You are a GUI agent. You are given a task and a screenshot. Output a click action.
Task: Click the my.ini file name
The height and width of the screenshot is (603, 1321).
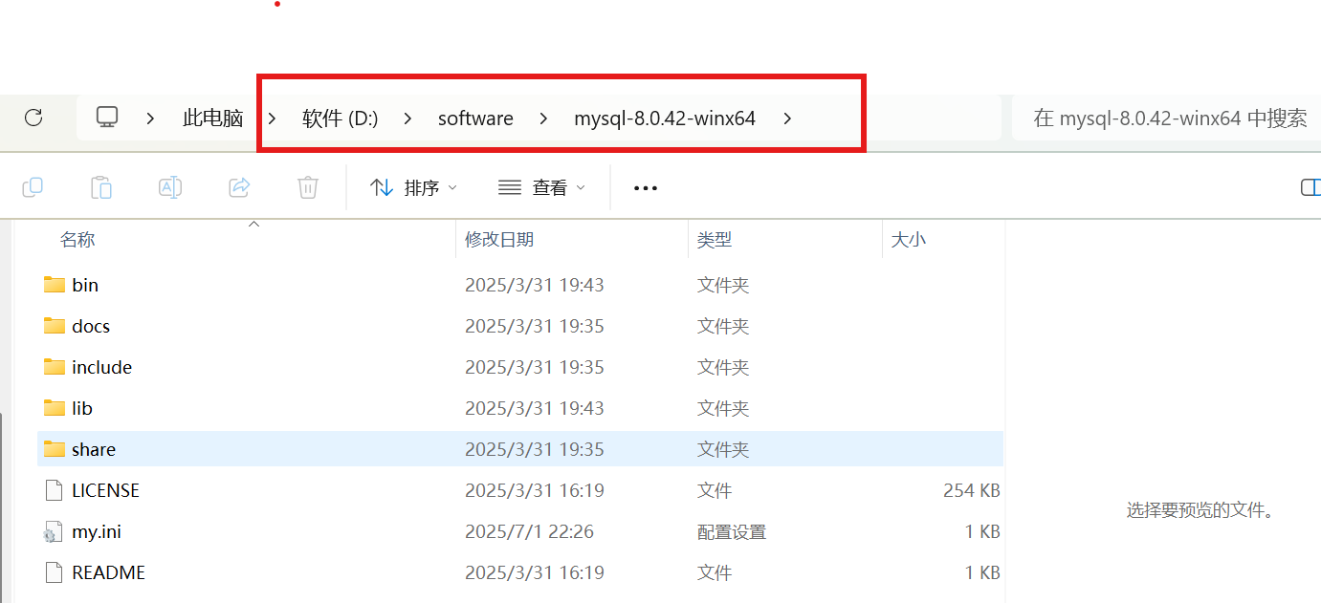click(97, 531)
